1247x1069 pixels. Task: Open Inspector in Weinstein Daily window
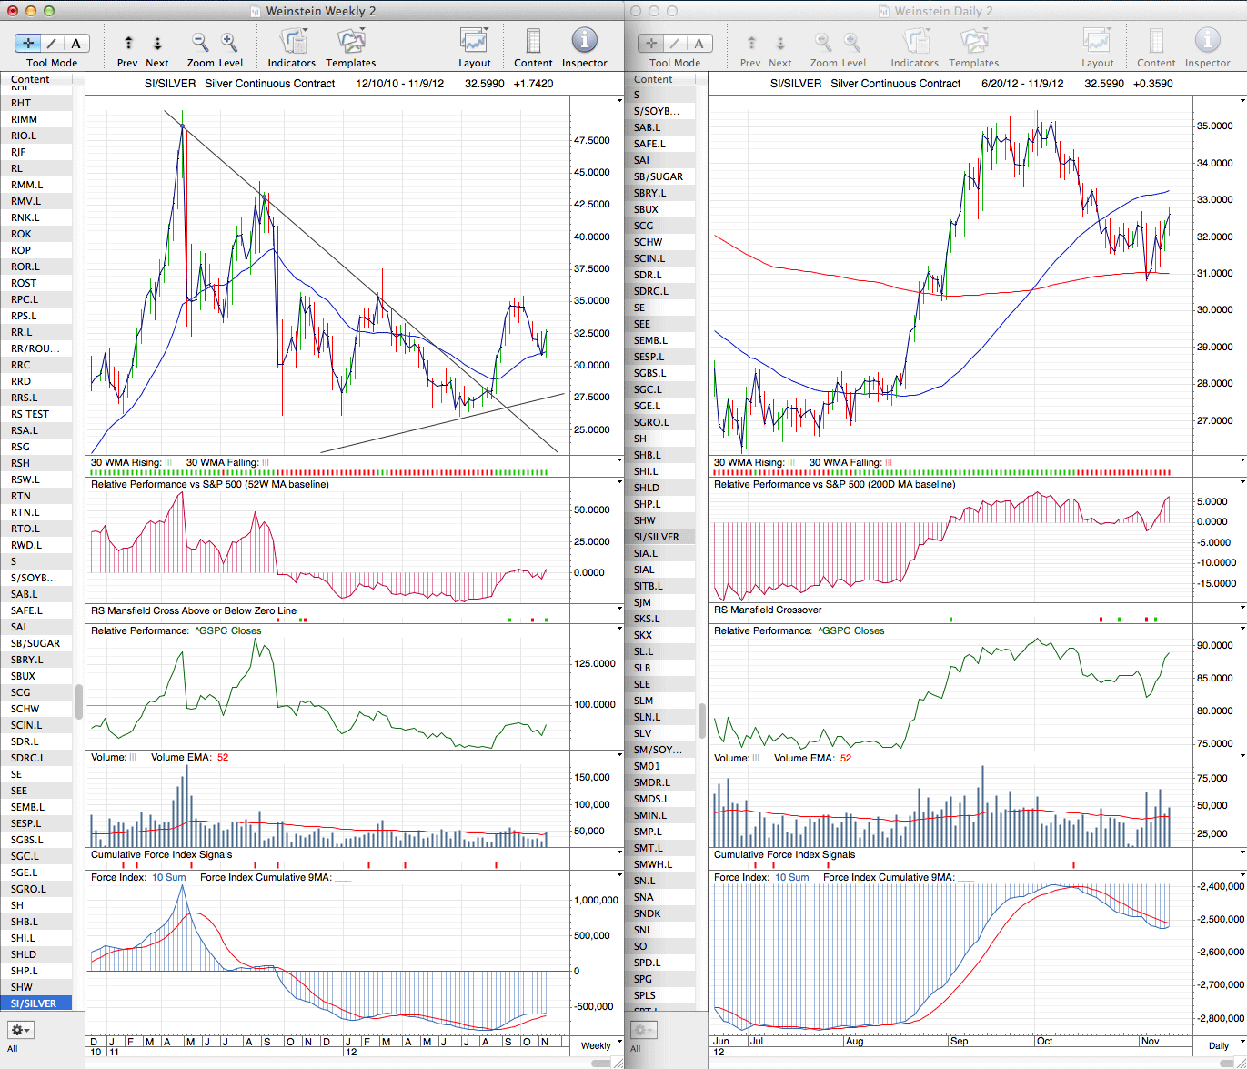coord(1207,41)
